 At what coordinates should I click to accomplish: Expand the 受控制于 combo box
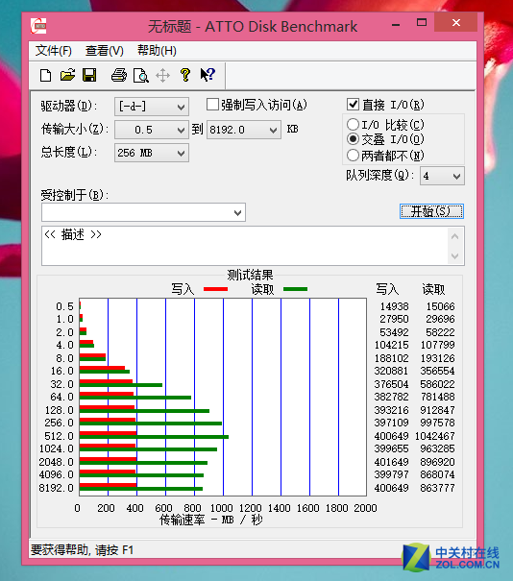[143, 212]
